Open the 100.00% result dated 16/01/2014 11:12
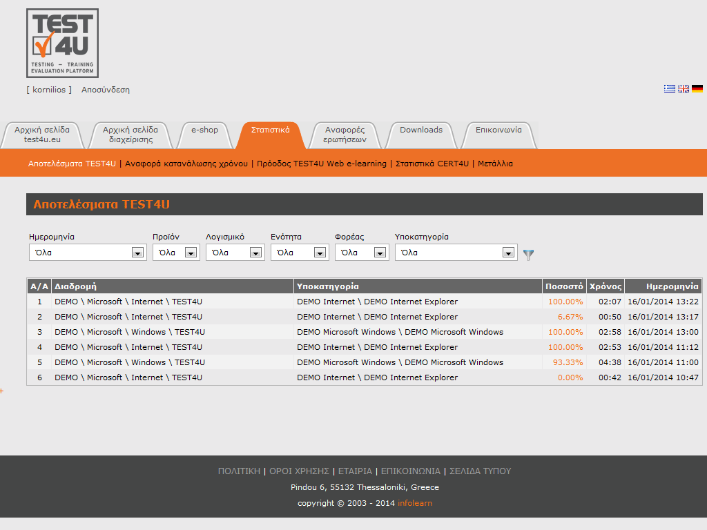 click(565, 347)
